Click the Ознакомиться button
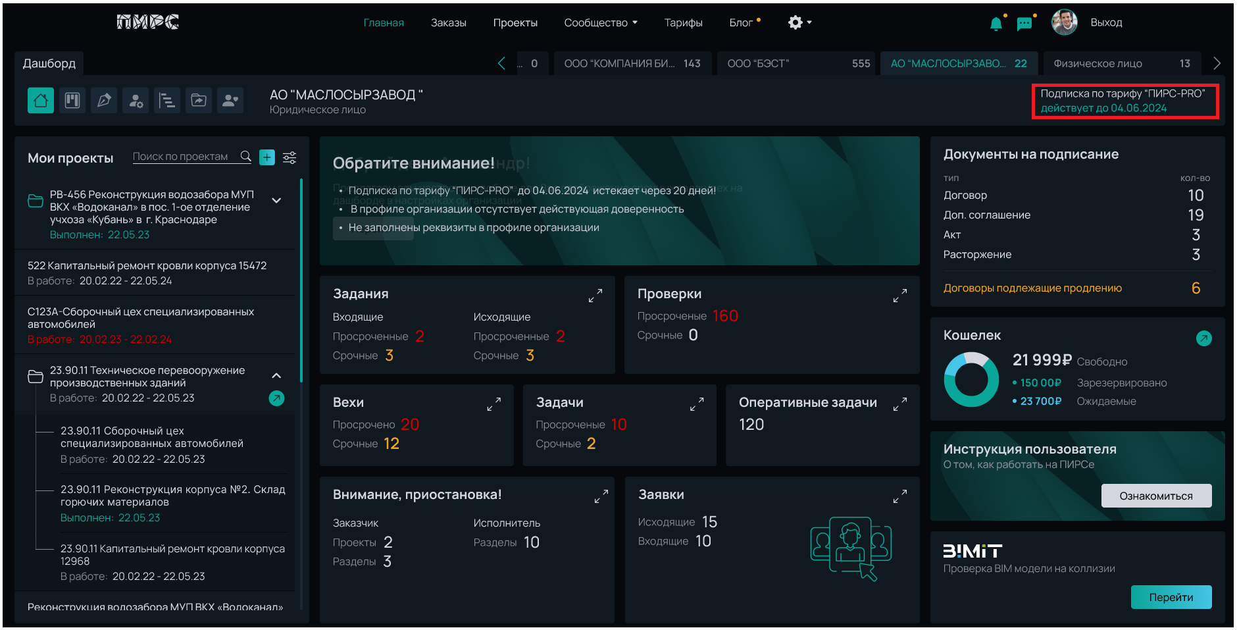The width and height of the screenshot is (1237, 630). pyautogui.click(x=1155, y=496)
